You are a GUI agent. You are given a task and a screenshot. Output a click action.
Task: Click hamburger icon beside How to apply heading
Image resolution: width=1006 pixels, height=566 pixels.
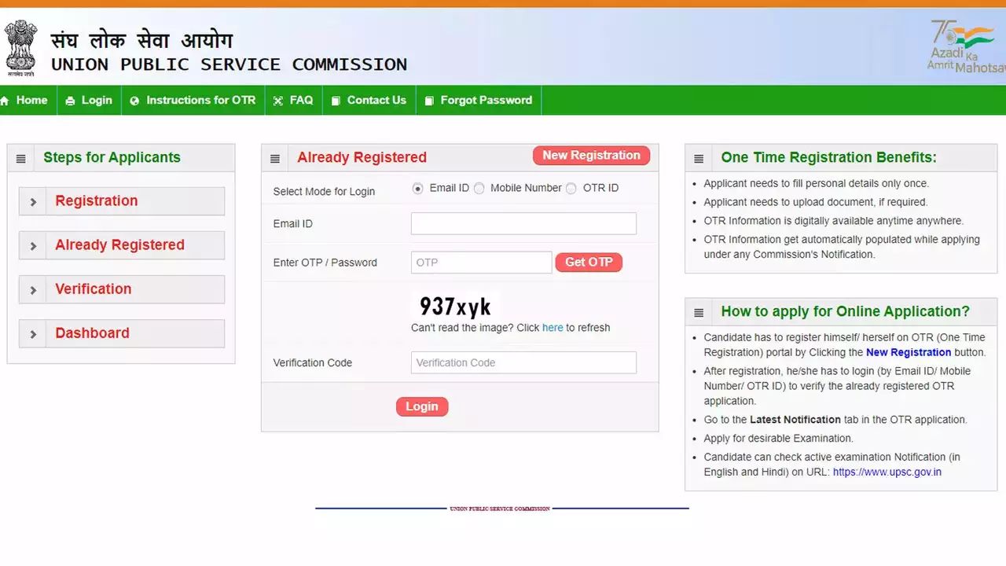click(699, 313)
